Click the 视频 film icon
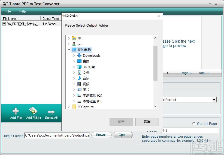Image resolution: width=224 pixels, height=155 pixels. coord(79,84)
